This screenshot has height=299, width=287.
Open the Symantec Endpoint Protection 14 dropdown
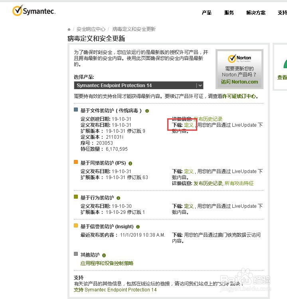(x=139, y=86)
